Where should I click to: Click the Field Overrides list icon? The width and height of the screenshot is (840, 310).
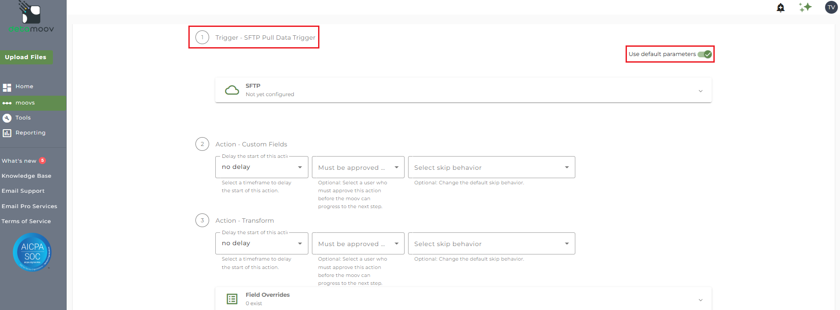232,299
